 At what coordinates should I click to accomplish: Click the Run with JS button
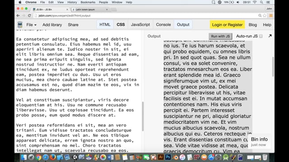pyautogui.click(x=220, y=36)
